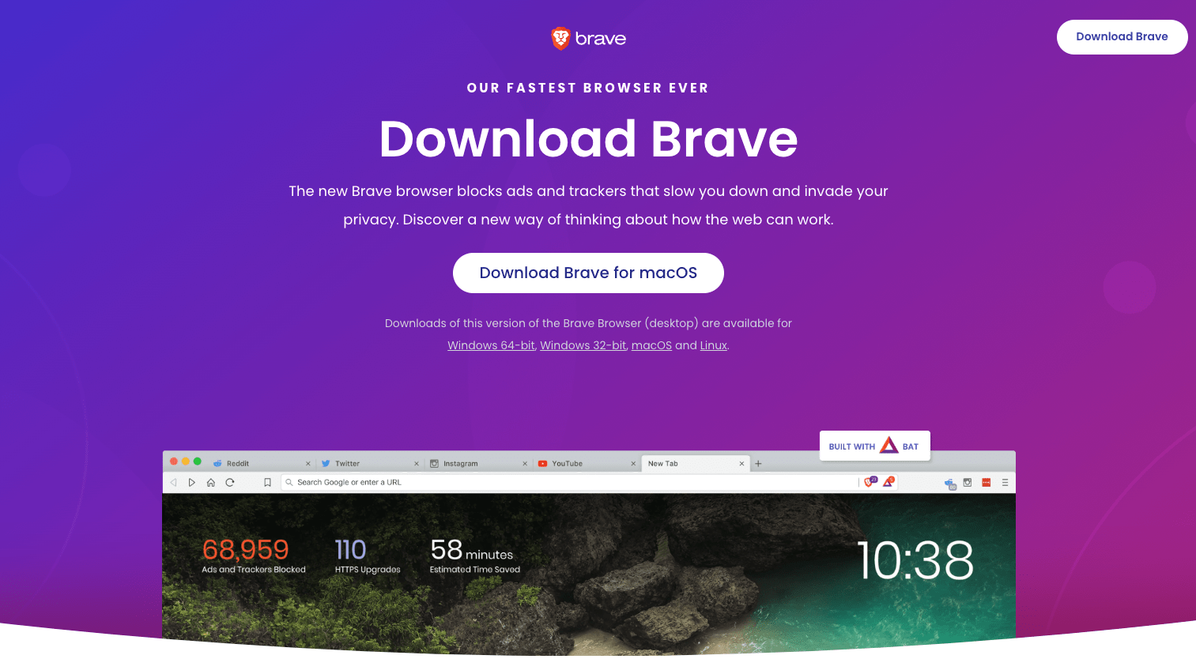Click the green maximize window dot

[x=198, y=461]
